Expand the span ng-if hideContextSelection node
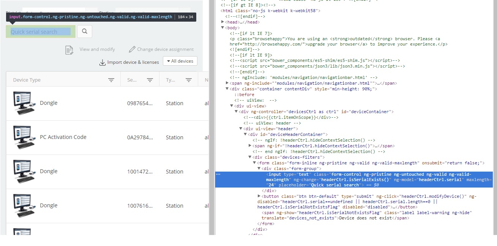497x246 pixels. pyautogui.click(x=250, y=146)
